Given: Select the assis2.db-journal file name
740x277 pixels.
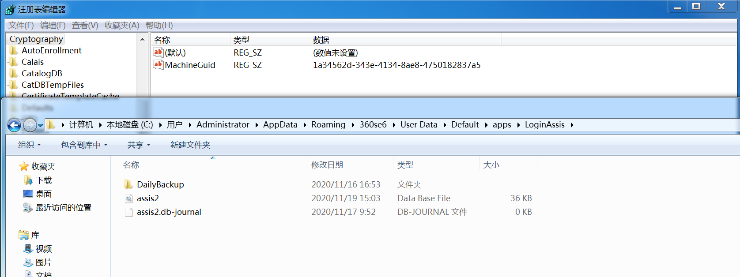Looking at the screenshot, I should 169,212.
